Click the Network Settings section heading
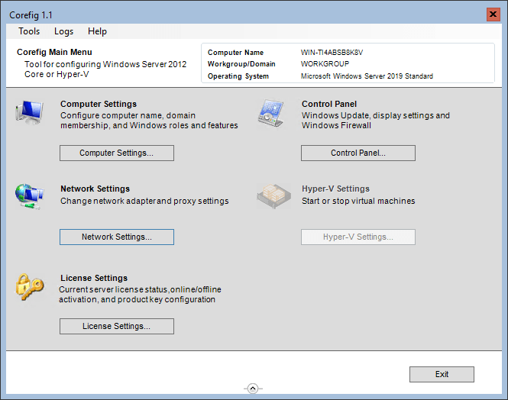The image size is (508, 400). coord(95,189)
